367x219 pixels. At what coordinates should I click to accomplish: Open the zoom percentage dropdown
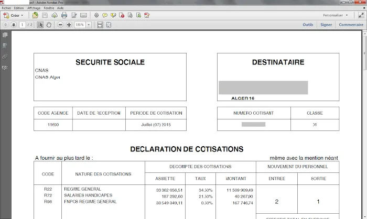[x=89, y=25]
